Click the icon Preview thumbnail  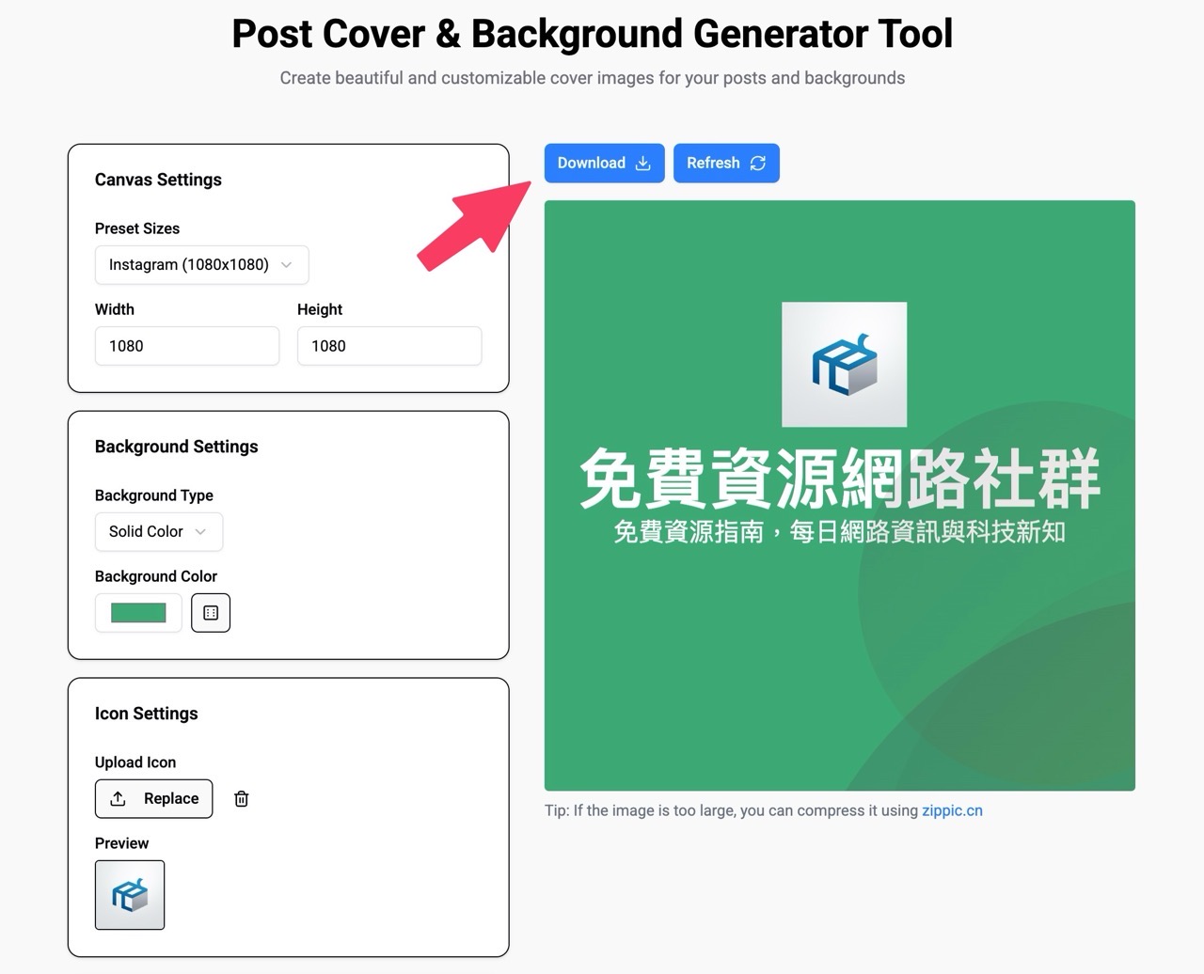tap(130, 895)
